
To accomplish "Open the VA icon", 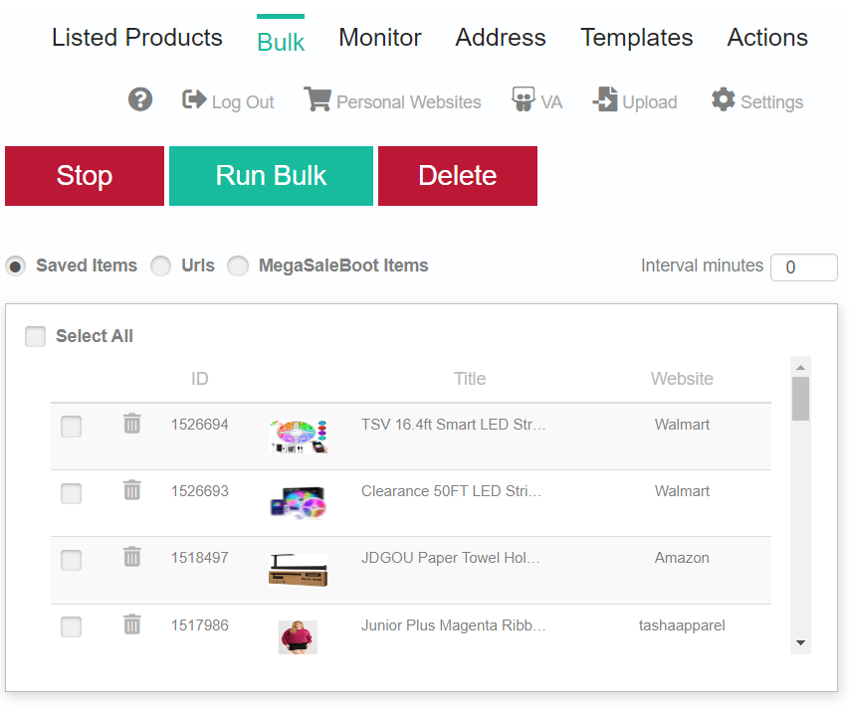I will point(524,99).
